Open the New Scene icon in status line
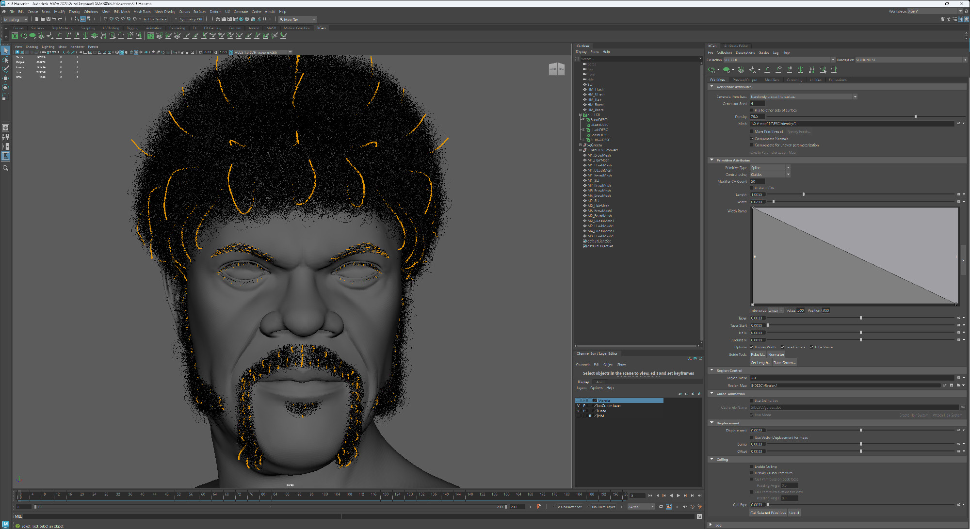Screen dimensions: 970x529 37,19
